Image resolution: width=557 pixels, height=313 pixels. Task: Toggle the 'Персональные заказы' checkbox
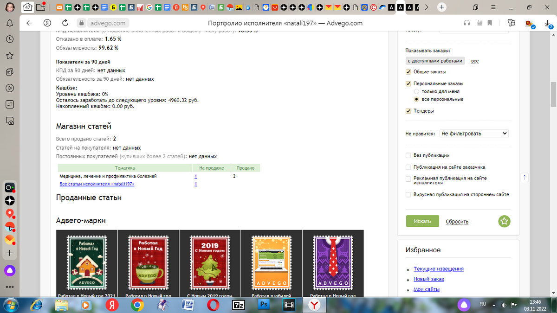pyautogui.click(x=408, y=83)
